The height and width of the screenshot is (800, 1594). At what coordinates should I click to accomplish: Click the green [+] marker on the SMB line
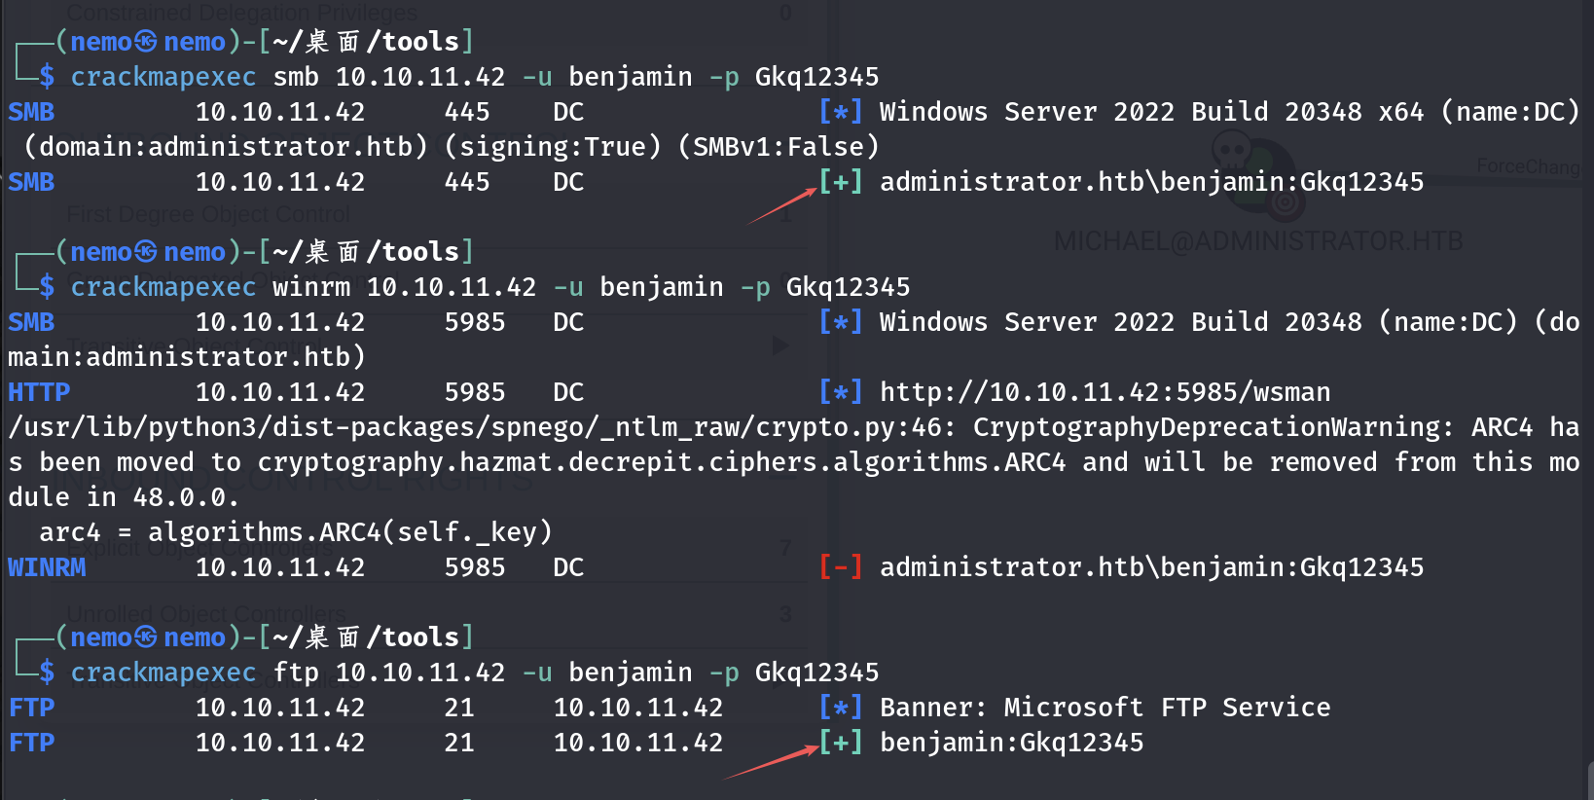841,182
